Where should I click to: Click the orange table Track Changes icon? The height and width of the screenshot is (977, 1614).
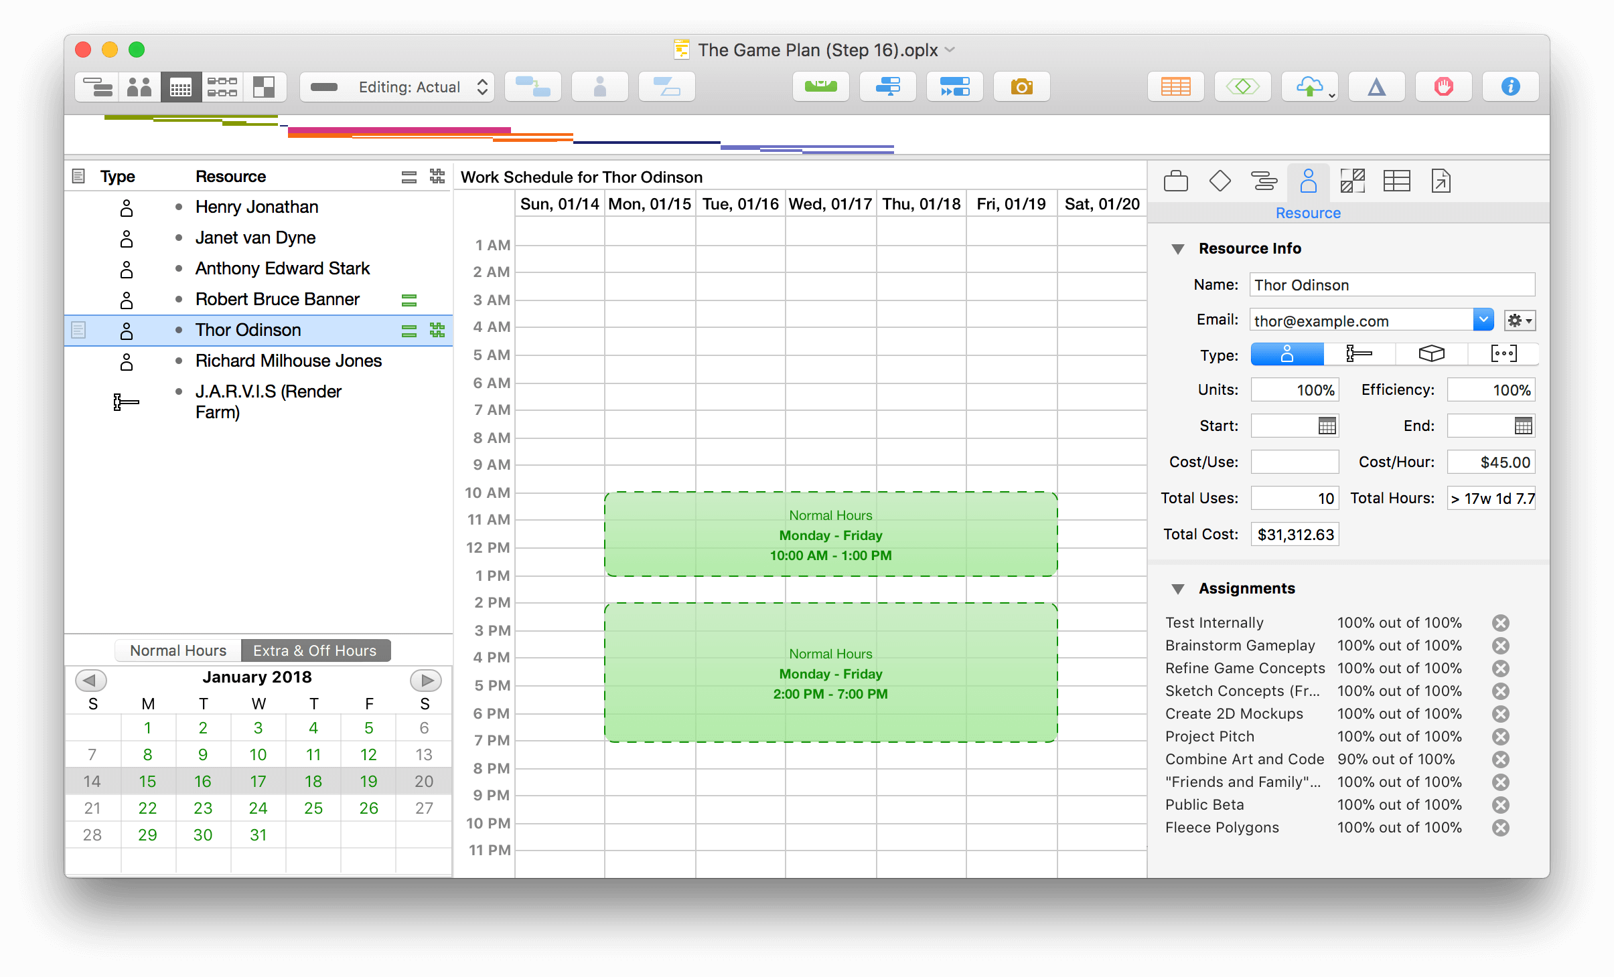[1176, 87]
